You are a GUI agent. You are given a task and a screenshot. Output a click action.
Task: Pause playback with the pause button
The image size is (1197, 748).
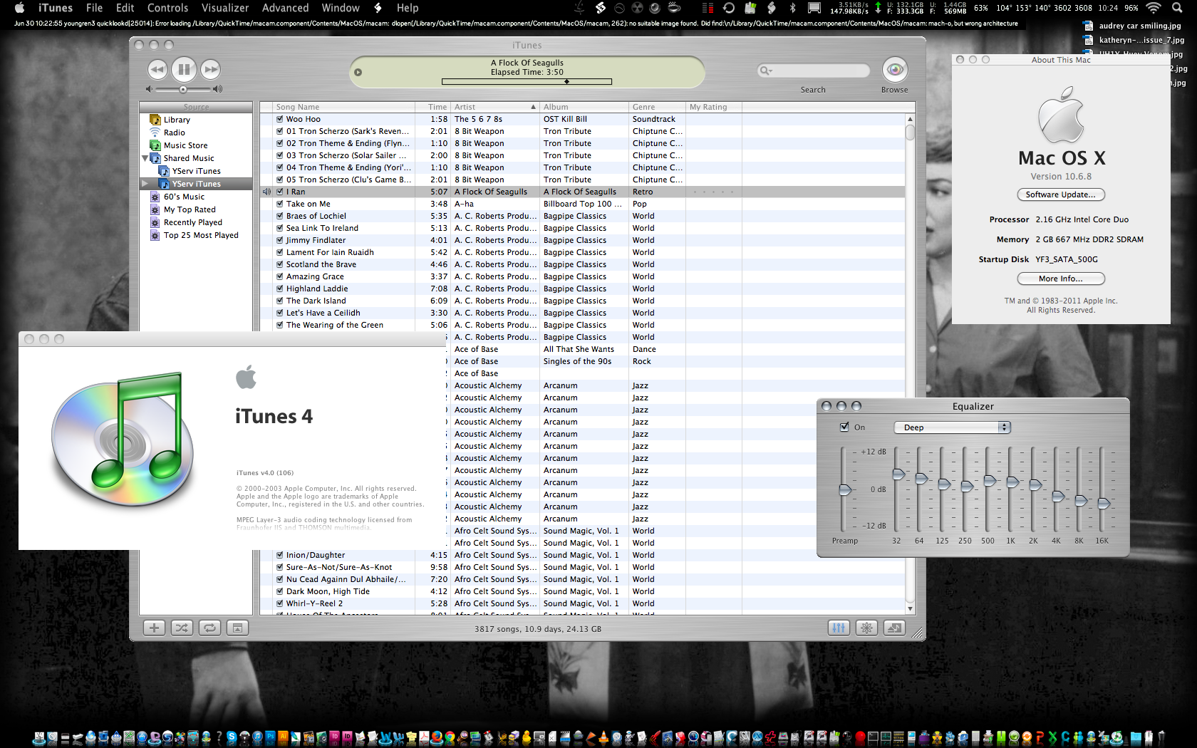(184, 69)
